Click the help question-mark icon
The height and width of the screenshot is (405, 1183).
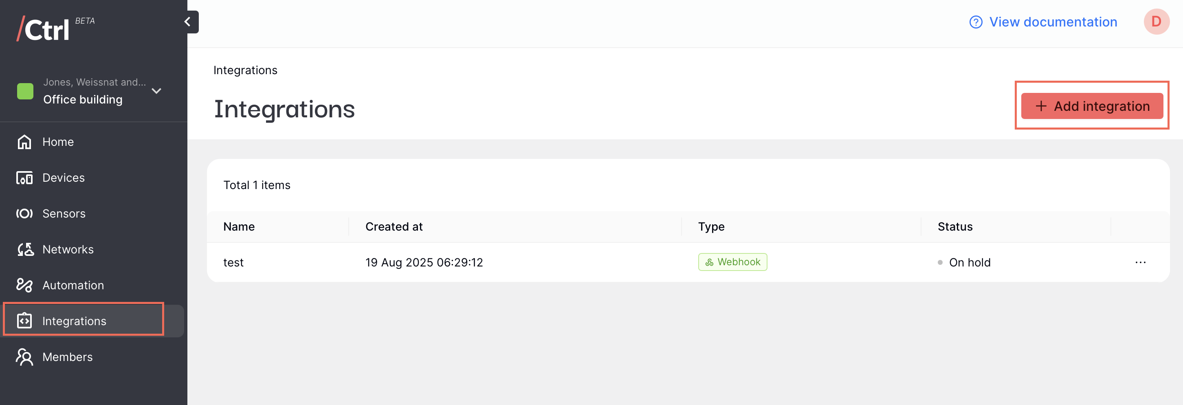coord(975,22)
